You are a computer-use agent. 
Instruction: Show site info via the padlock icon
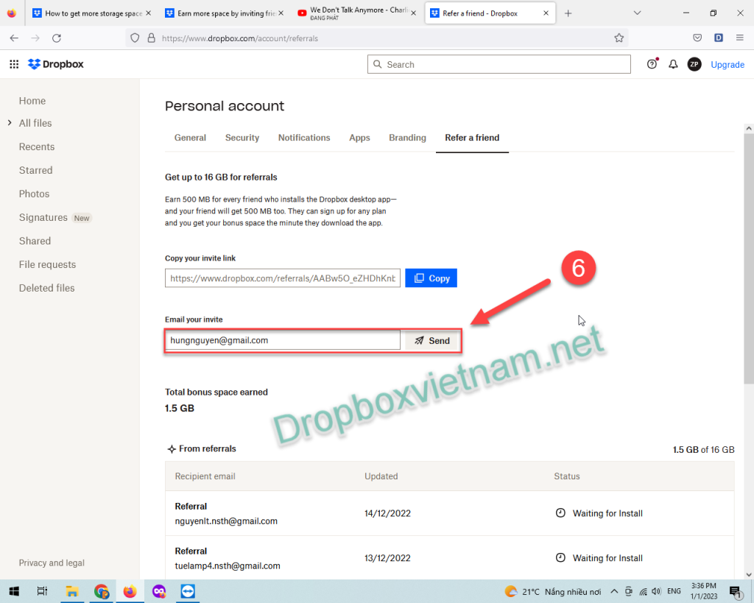(152, 38)
